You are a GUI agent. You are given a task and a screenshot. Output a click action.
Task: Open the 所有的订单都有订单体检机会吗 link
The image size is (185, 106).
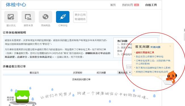pos(152,72)
